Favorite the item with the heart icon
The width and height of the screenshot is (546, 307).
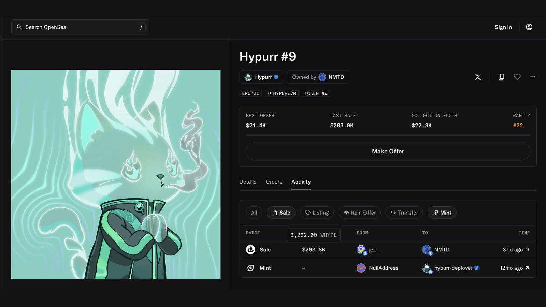tap(517, 77)
